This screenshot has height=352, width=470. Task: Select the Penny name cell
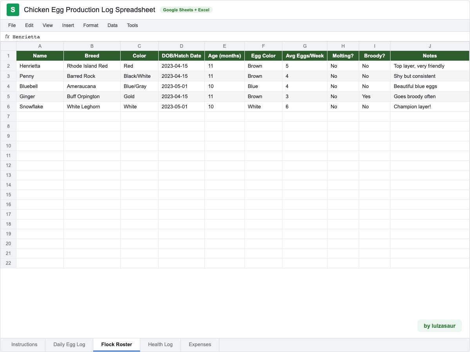[40, 76]
